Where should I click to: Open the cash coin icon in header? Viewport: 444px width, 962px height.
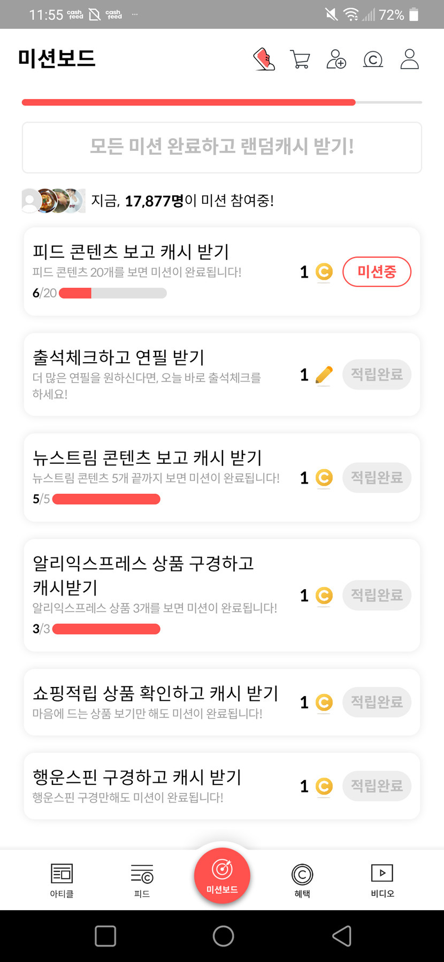point(373,59)
